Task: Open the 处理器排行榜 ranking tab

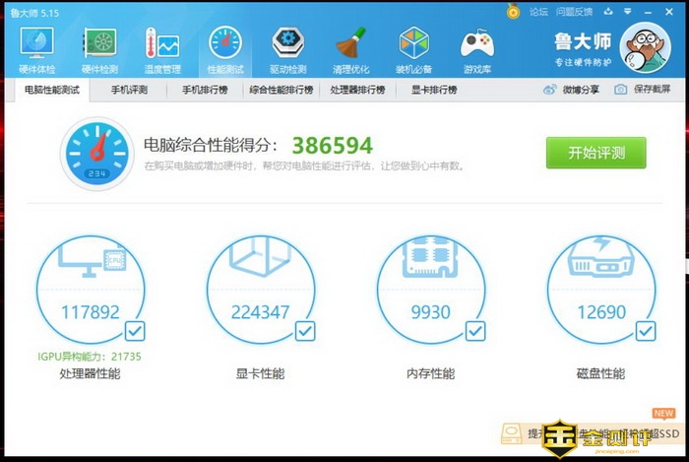Action: click(x=357, y=90)
